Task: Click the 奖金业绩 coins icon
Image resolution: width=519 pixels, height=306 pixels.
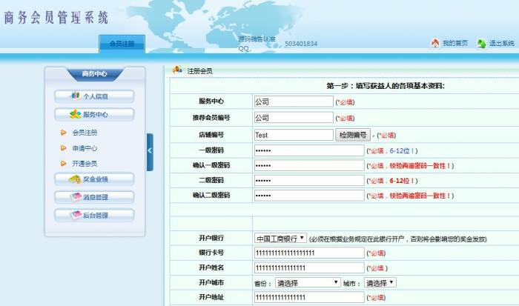Action: pos(75,179)
